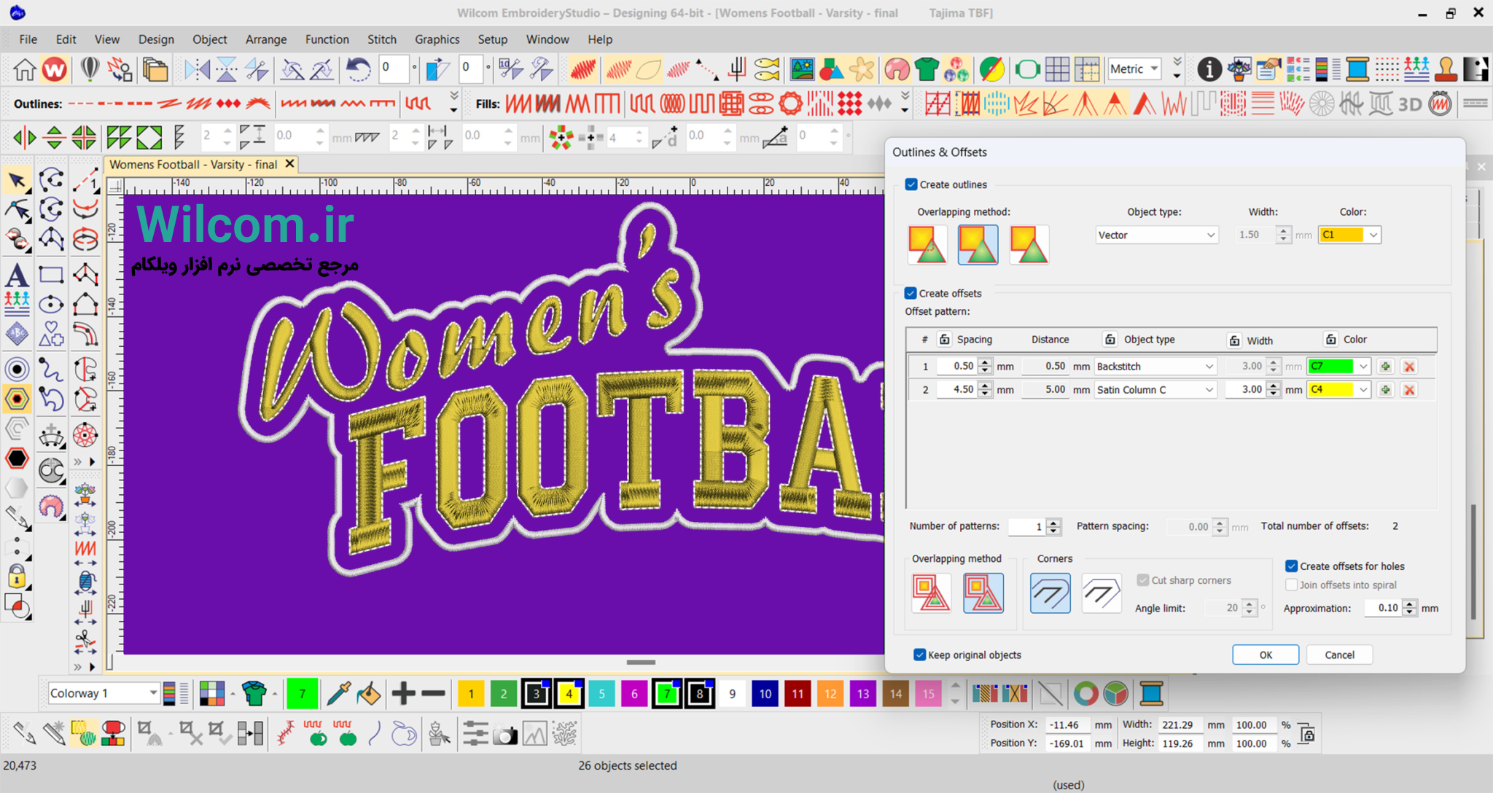Click the padlock Lock tool icon
1493x793 pixels.
pos(17,576)
